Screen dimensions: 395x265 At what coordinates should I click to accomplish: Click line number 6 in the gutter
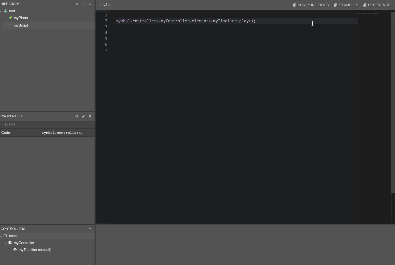point(106,45)
